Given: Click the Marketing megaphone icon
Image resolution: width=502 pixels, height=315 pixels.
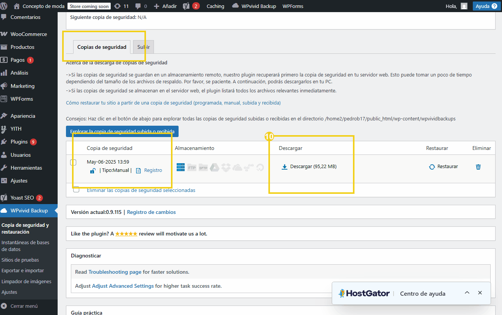Looking at the screenshot, I should tap(4, 86).
